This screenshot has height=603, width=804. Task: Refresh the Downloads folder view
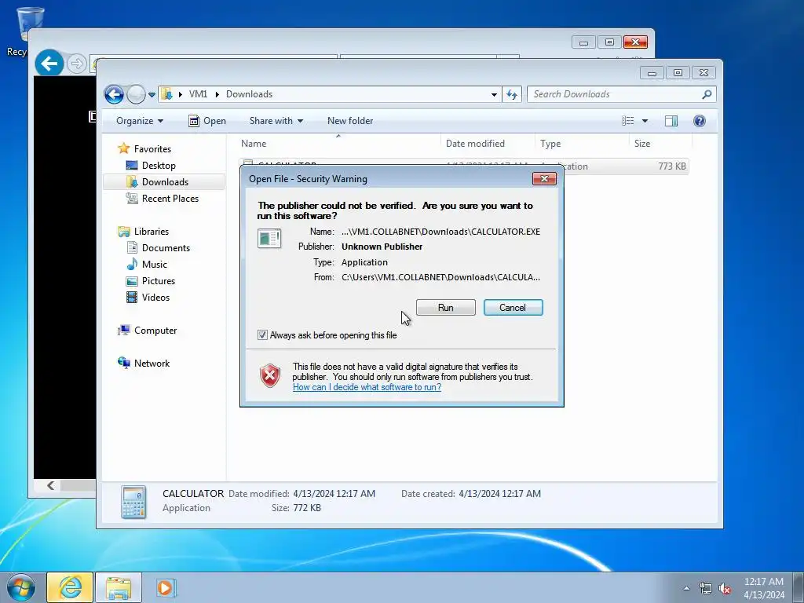click(x=512, y=94)
